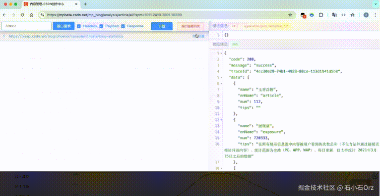Fold the object starting at line 6
This screenshot has height=196, width=380.
click(221, 83)
